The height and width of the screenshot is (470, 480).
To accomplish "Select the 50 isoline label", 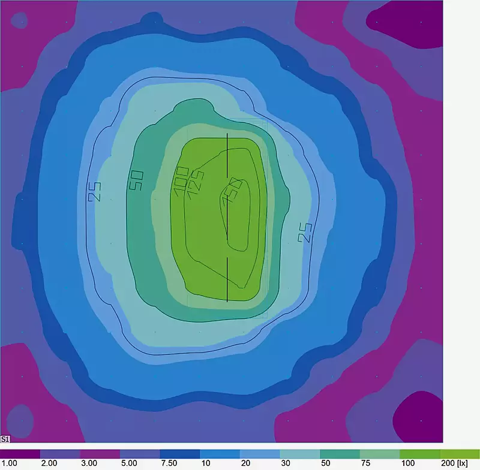I will click(136, 180).
